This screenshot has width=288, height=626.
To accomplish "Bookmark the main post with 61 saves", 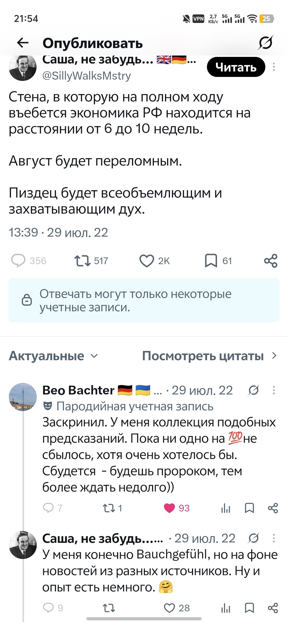I will (x=211, y=261).
